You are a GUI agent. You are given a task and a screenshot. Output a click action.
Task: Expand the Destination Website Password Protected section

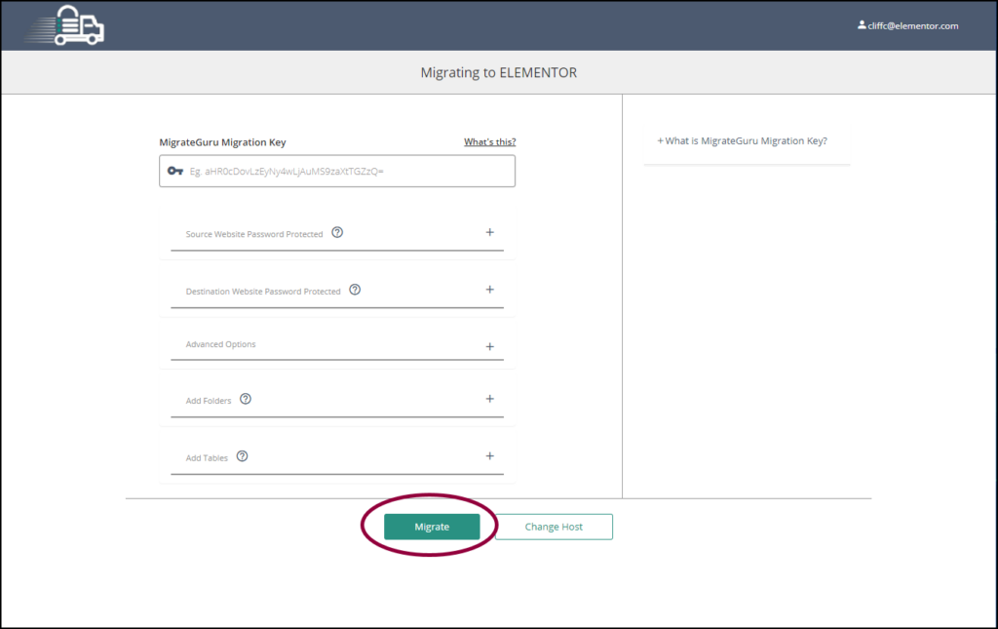pyautogui.click(x=490, y=290)
